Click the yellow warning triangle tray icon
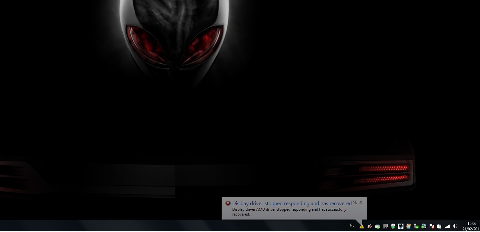The width and height of the screenshot is (480, 232). coord(362,226)
